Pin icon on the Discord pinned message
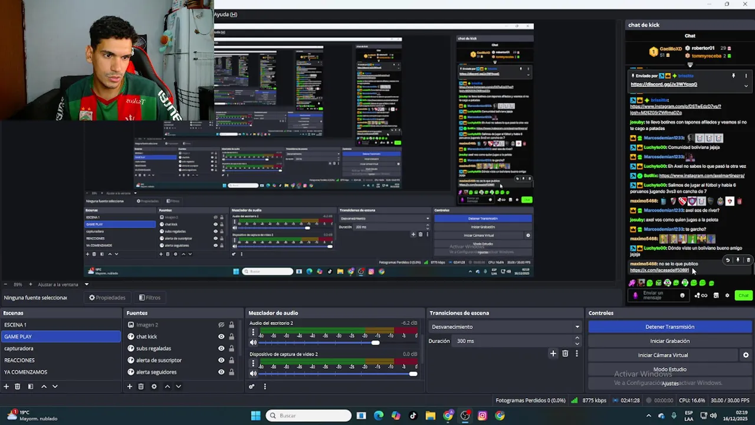Screen dimensions: 755x425 734,76
